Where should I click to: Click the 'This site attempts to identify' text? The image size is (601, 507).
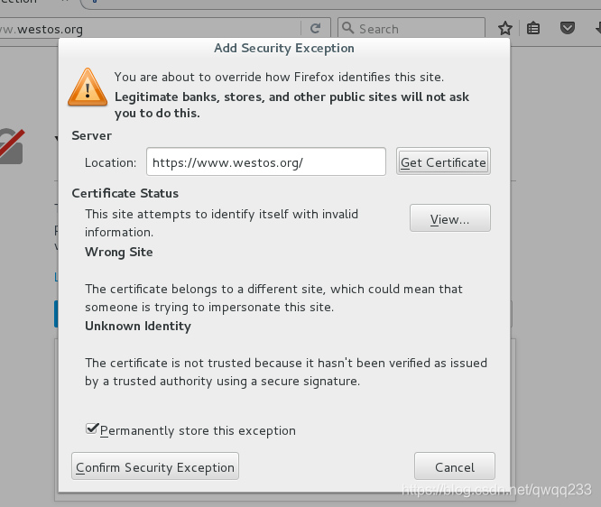(x=222, y=223)
